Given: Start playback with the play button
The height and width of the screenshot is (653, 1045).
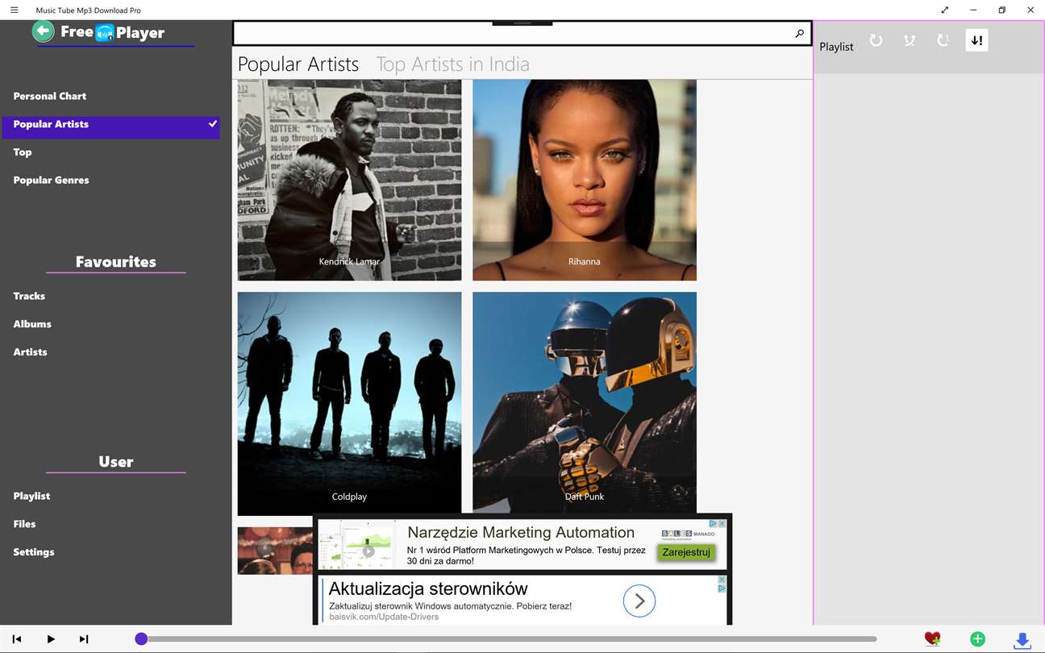Looking at the screenshot, I should [x=51, y=638].
